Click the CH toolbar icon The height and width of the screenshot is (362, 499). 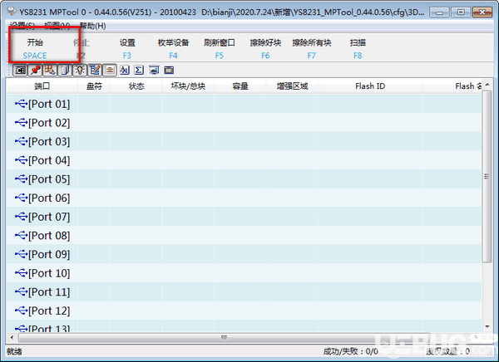[20, 70]
